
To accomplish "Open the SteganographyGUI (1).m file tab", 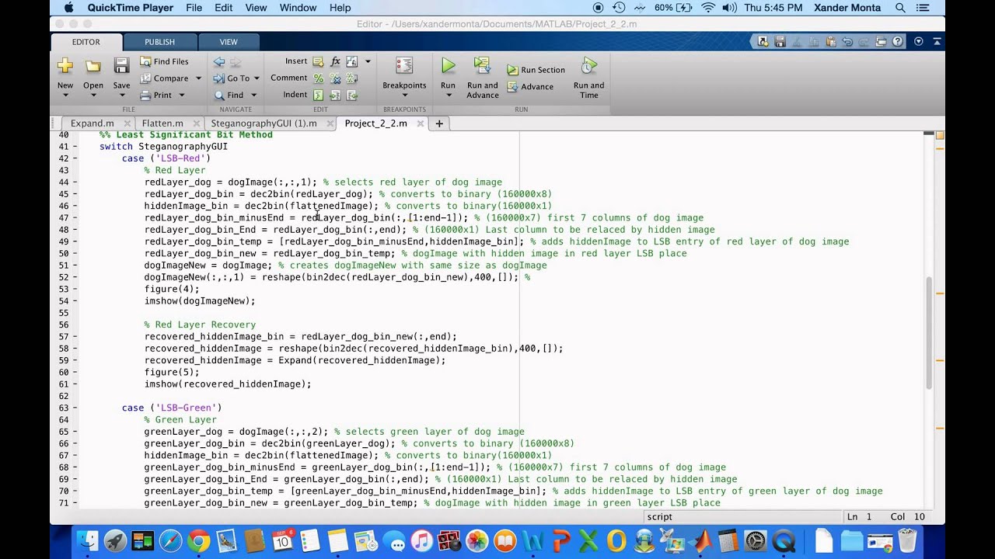I will 264,123.
